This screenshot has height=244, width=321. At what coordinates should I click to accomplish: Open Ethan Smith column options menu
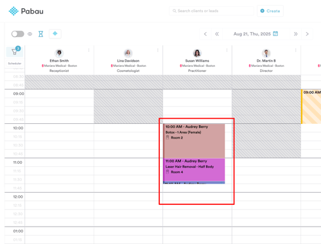(x=89, y=50)
